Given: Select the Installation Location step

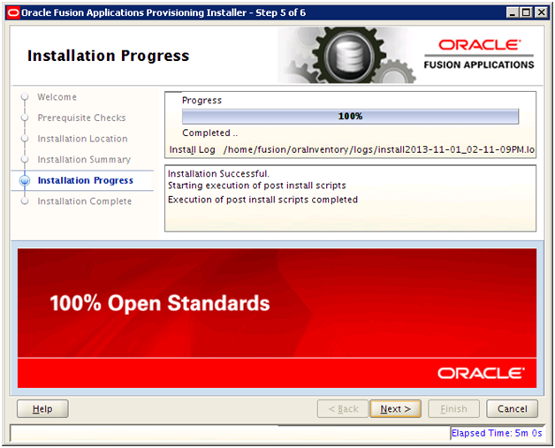Looking at the screenshot, I should coord(82,139).
